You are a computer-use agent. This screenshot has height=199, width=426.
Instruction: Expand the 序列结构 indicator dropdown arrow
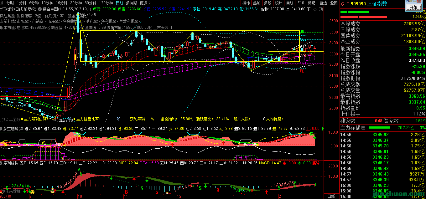(x=2, y=163)
